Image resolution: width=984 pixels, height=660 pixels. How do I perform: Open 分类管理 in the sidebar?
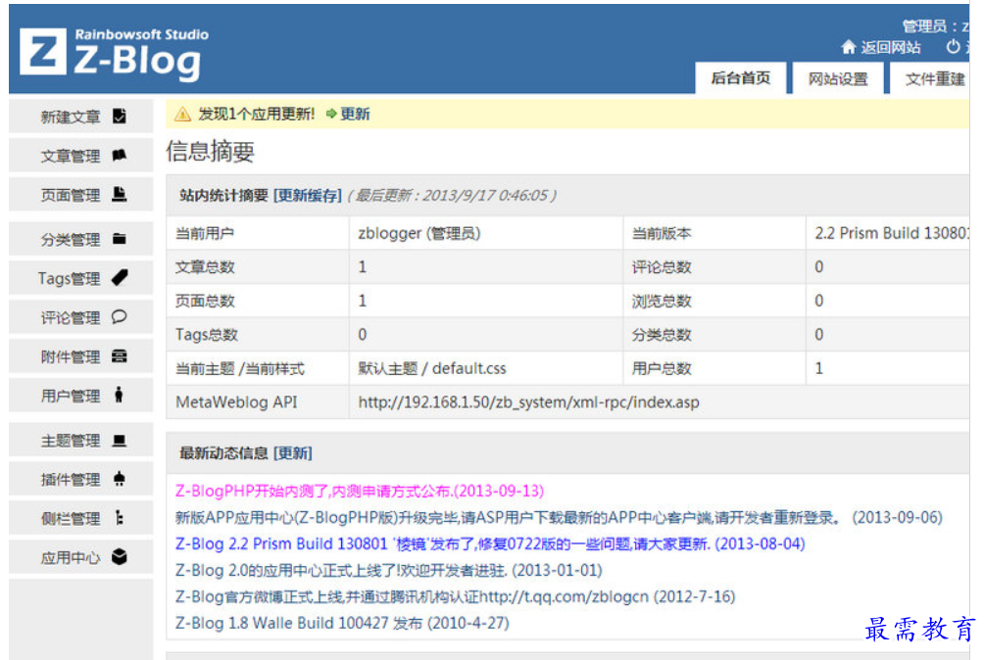pyautogui.click(x=81, y=240)
